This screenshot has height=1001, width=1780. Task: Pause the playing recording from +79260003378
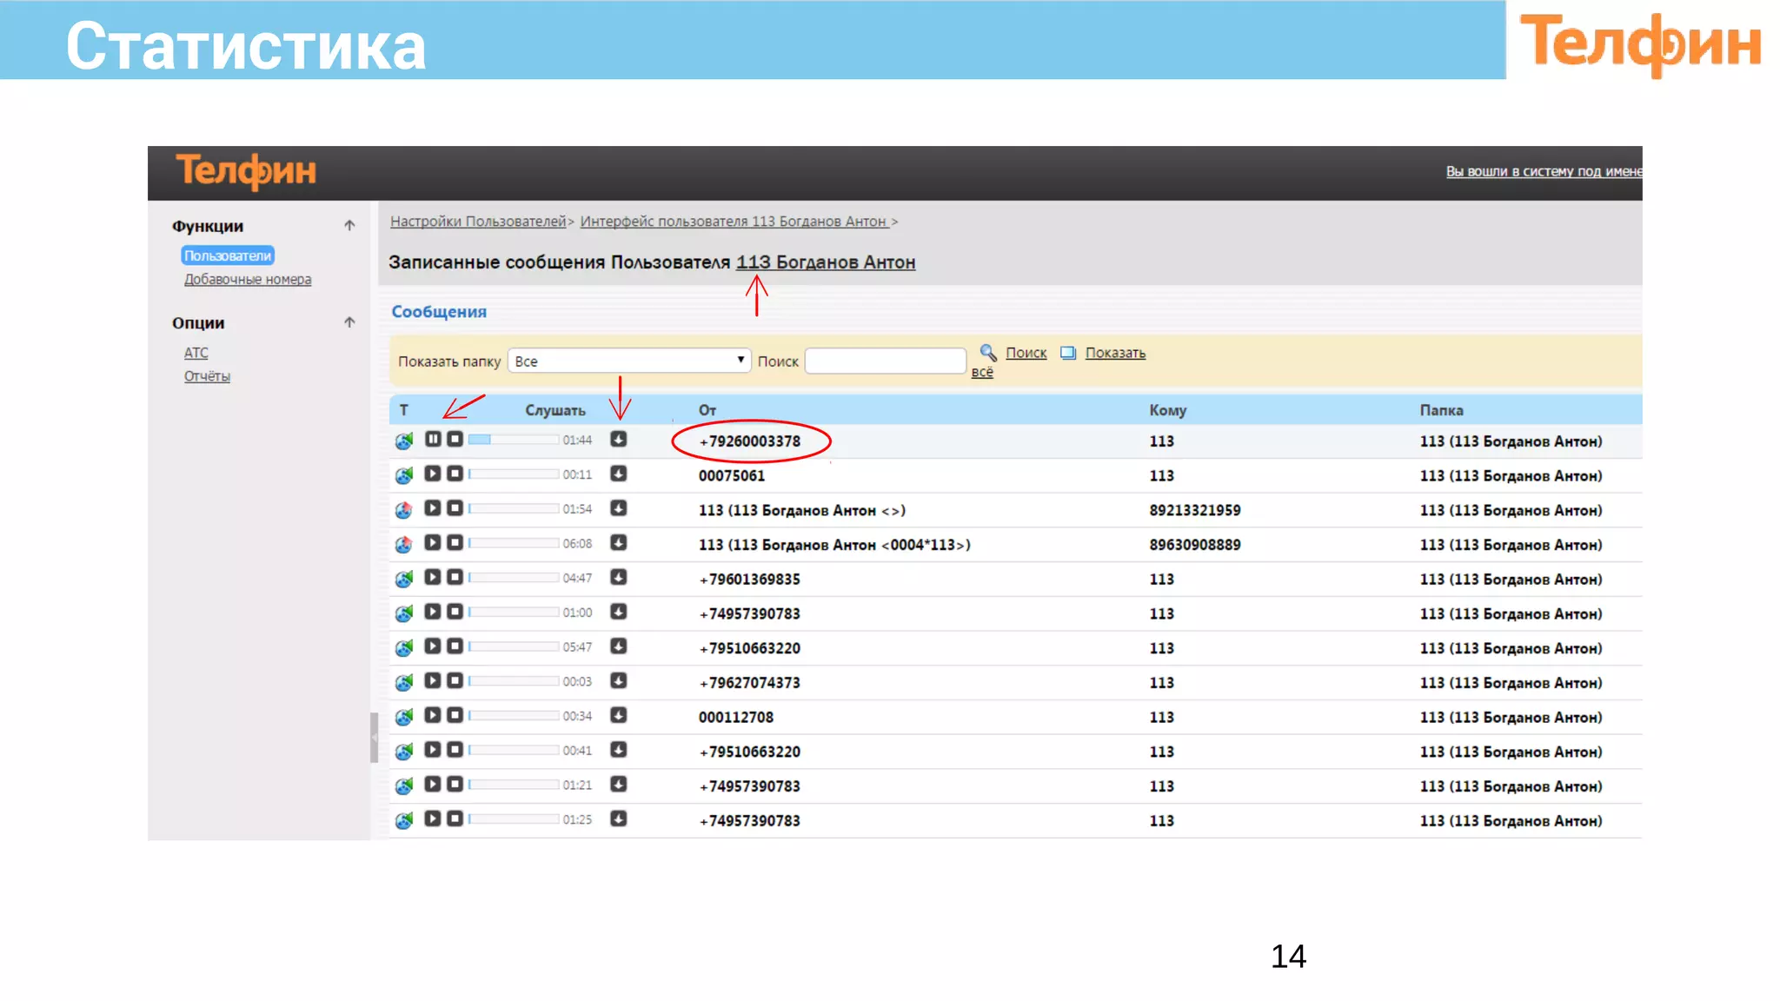[433, 439]
